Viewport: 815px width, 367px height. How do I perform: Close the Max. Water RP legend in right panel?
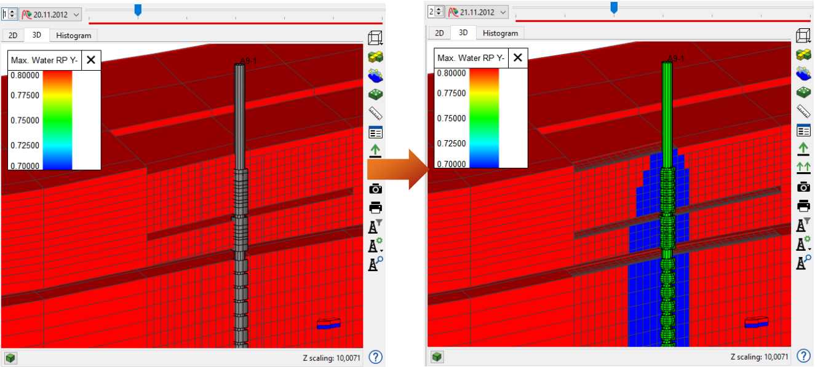[518, 58]
